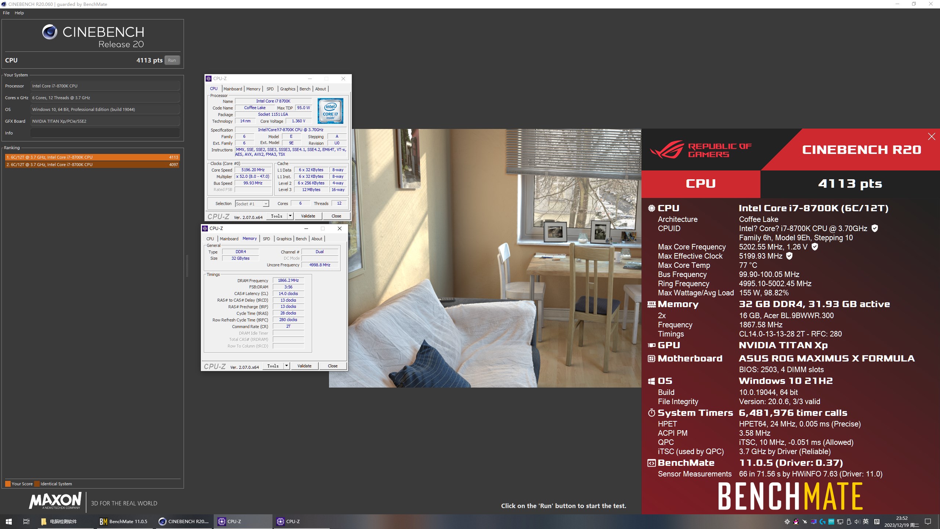Image resolution: width=940 pixels, height=529 pixels.
Task: Click the BenchMate section icon in panel
Action: coord(651,463)
